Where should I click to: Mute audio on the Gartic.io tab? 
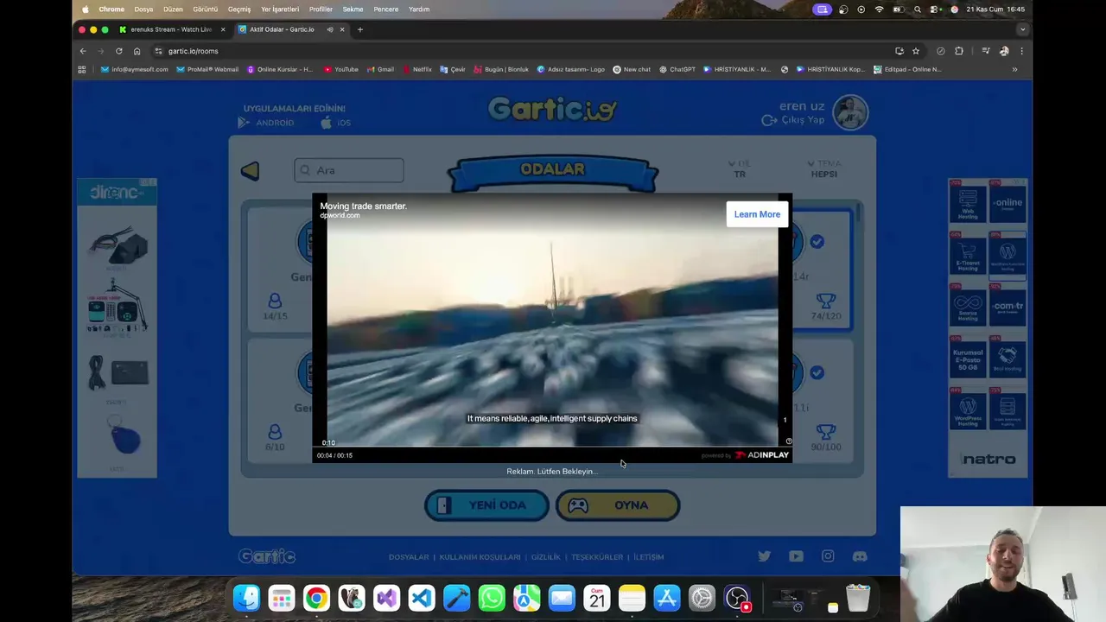(330, 29)
